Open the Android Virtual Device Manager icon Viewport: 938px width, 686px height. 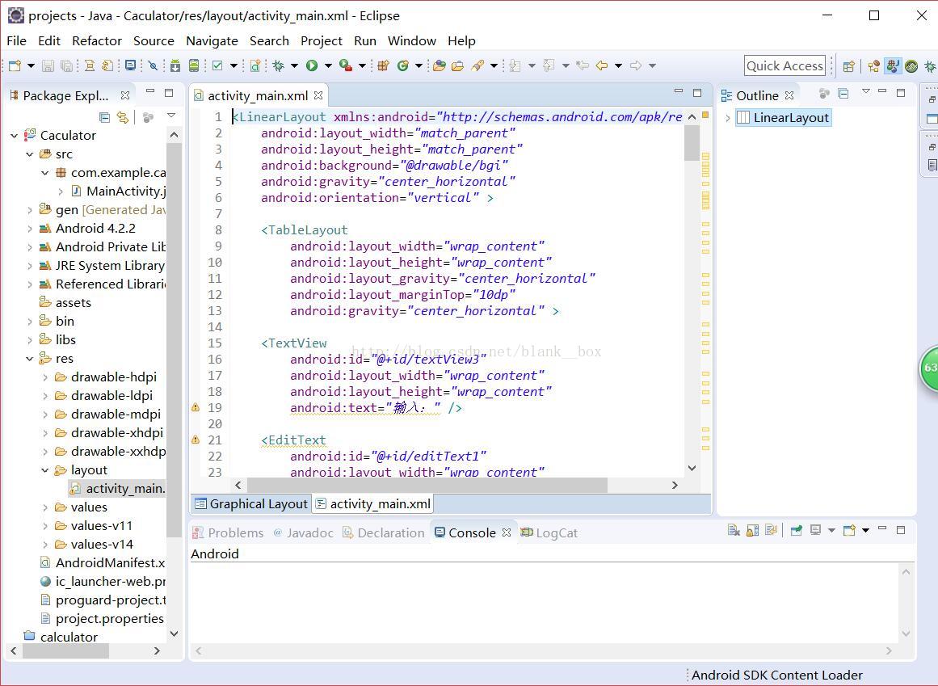tap(194, 65)
